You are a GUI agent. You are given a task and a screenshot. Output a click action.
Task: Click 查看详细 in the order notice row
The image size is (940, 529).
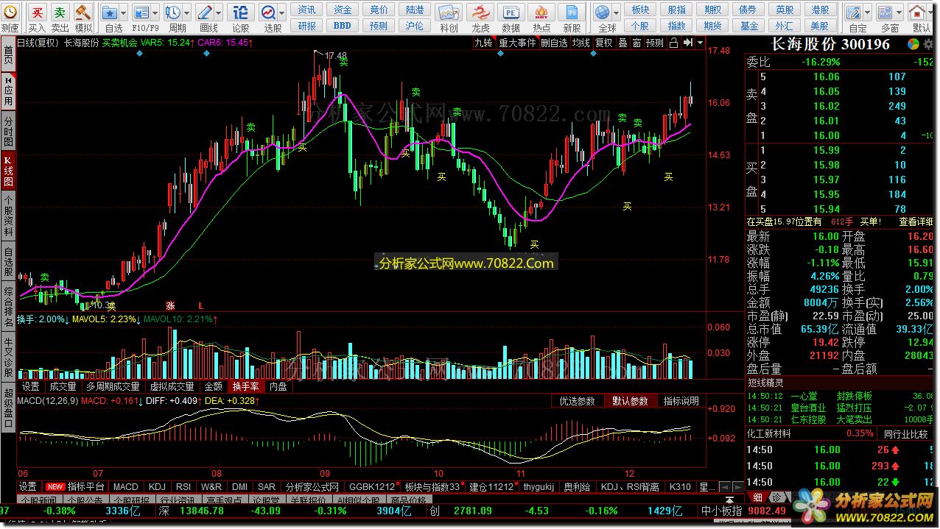pos(916,221)
